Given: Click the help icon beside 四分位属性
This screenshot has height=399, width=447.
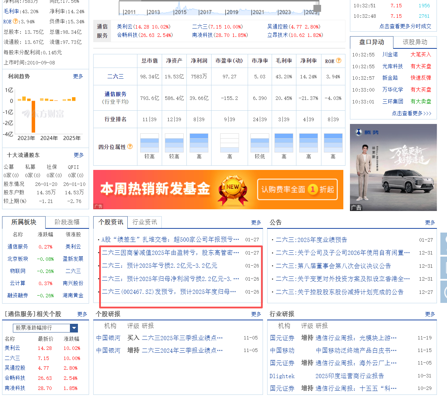Looking at the screenshot, I should coord(130,147).
